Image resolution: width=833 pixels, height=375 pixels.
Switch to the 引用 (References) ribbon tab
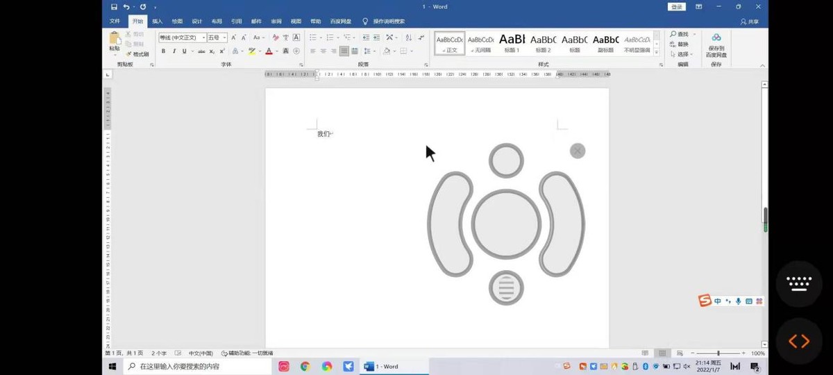click(x=237, y=22)
